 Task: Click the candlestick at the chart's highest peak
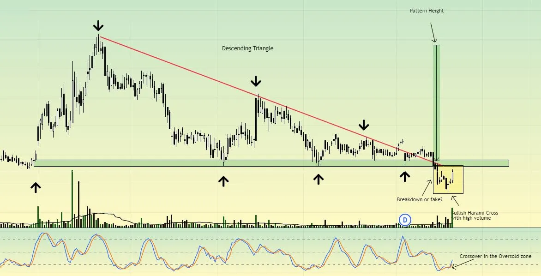tap(98, 42)
